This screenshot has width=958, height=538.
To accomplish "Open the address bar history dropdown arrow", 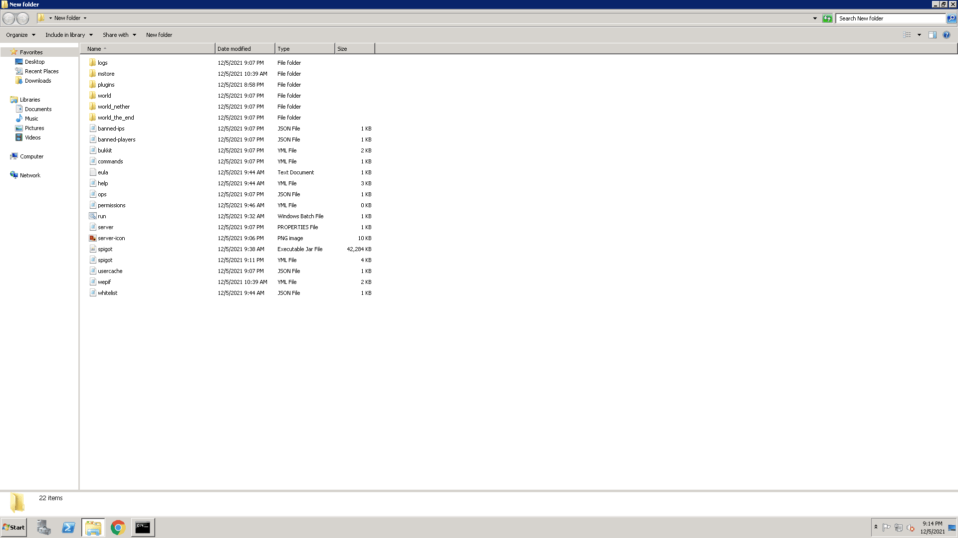I will coord(815,18).
